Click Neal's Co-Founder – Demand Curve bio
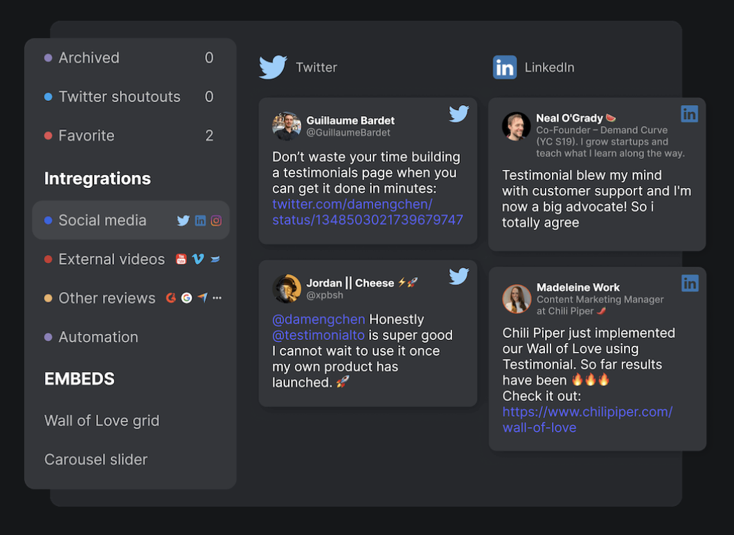 click(x=611, y=142)
